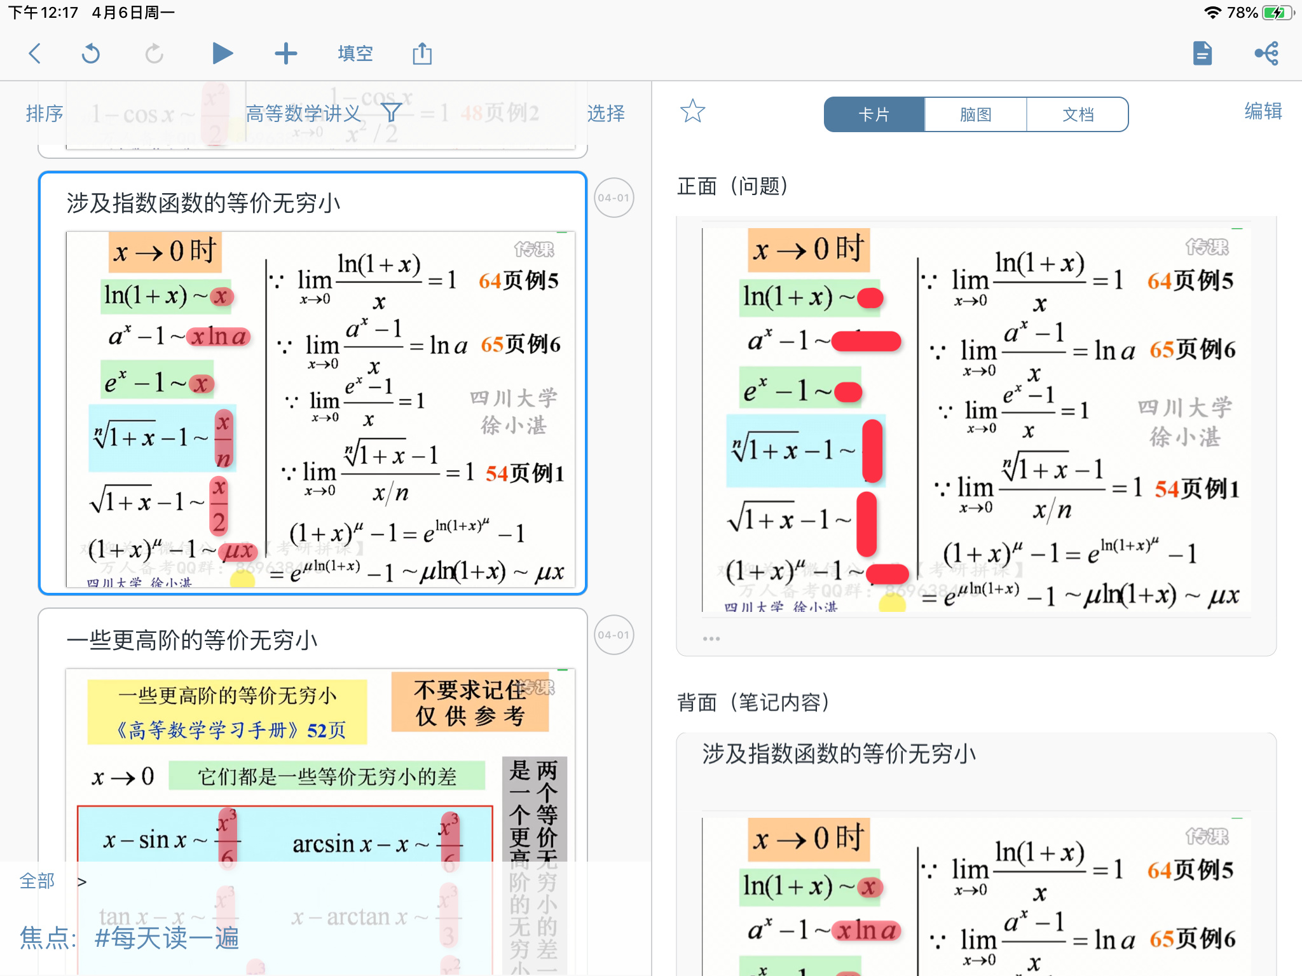Tap the 下午12:17 clock in status bar

point(43,13)
